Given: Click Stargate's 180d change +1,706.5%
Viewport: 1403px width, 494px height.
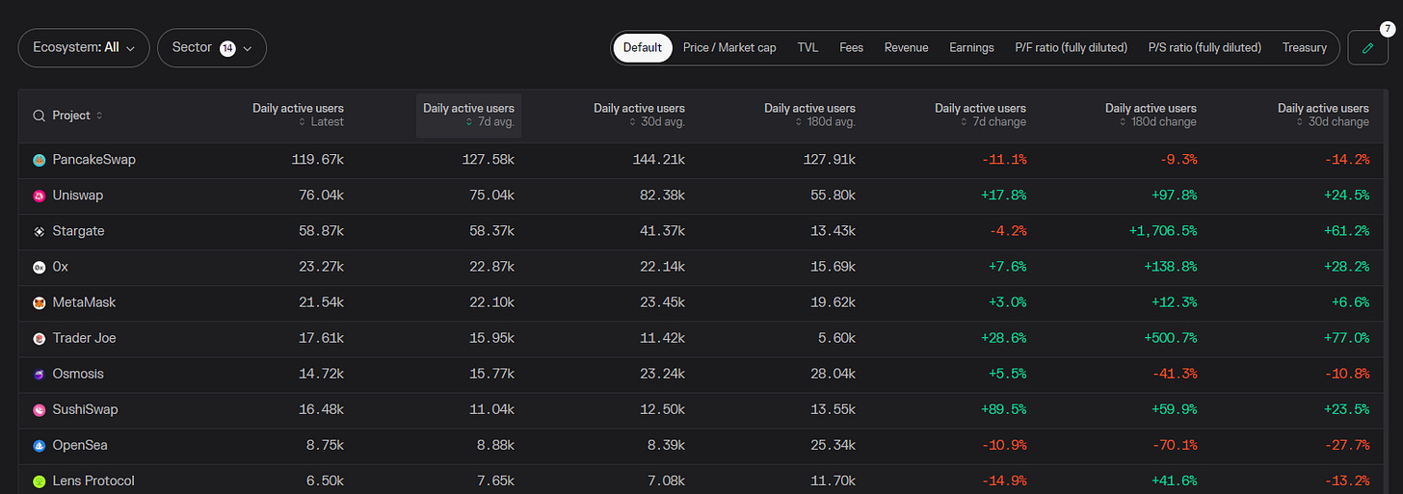Looking at the screenshot, I should point(1163,231).
